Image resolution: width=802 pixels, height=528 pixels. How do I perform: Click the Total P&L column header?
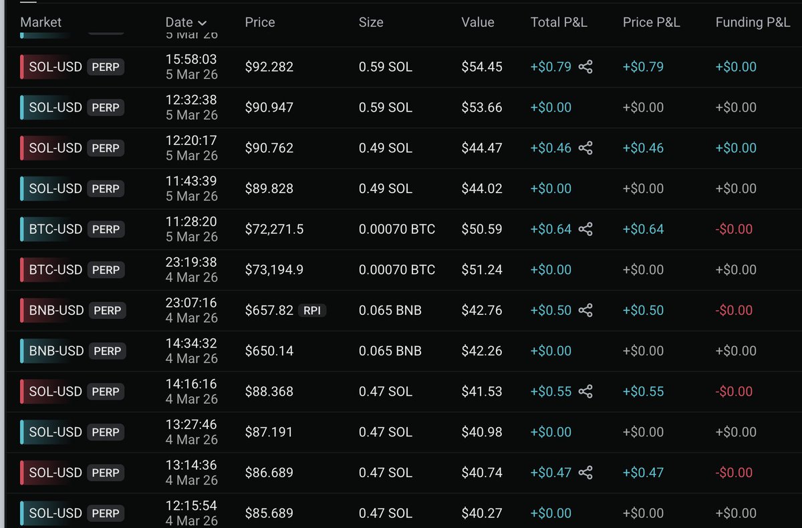559,22
